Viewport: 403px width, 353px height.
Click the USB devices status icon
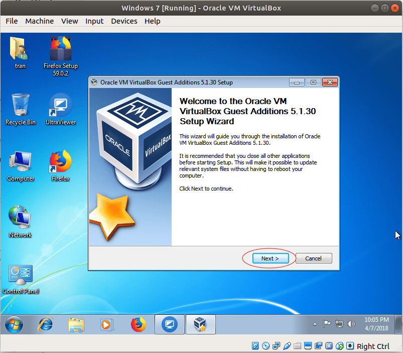click(286, 346)
